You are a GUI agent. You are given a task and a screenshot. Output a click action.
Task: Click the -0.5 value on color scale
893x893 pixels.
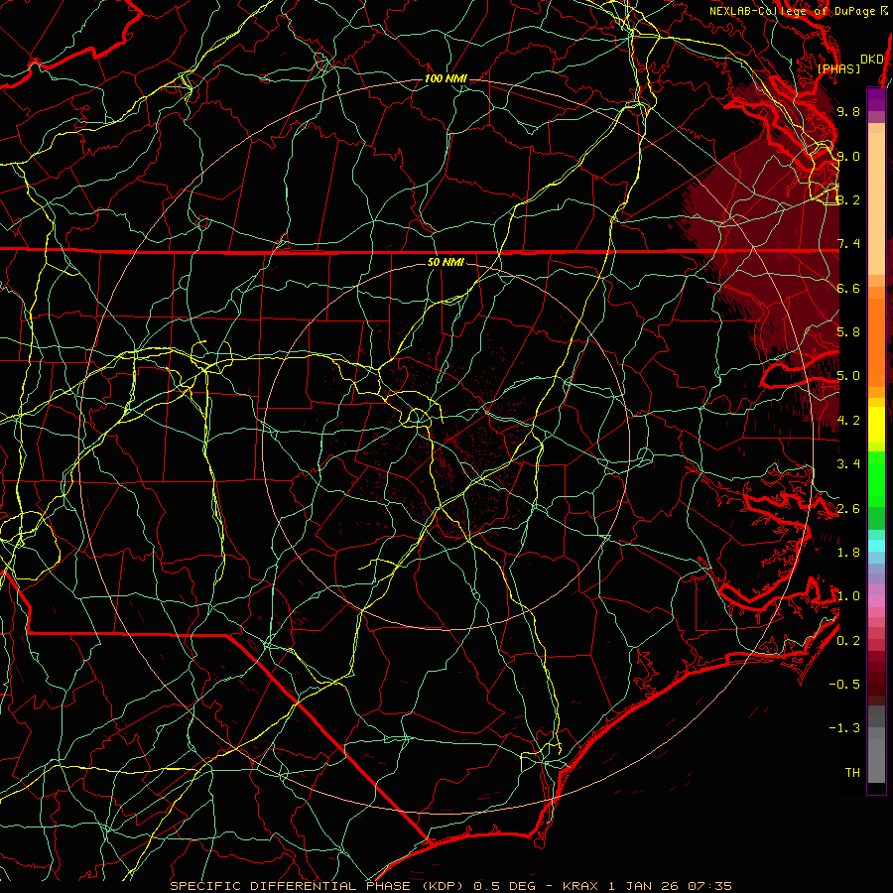844,684
